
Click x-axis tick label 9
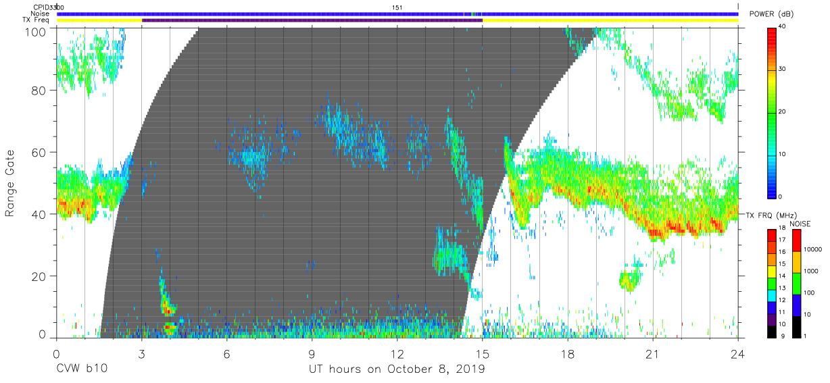pyautogui.click(x=312, y=354)
